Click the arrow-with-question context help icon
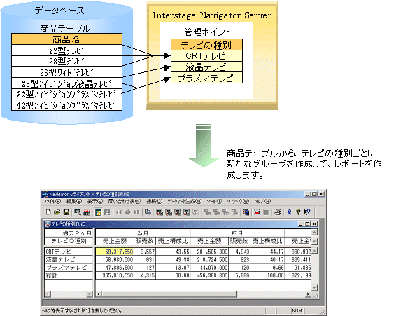The image size is (396, 316). pyautogui.click(x=307, y=212)
